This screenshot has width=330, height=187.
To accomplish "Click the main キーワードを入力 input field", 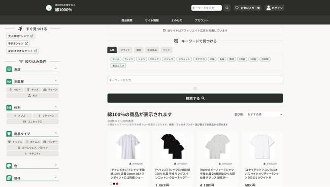I will pos(195,80).
